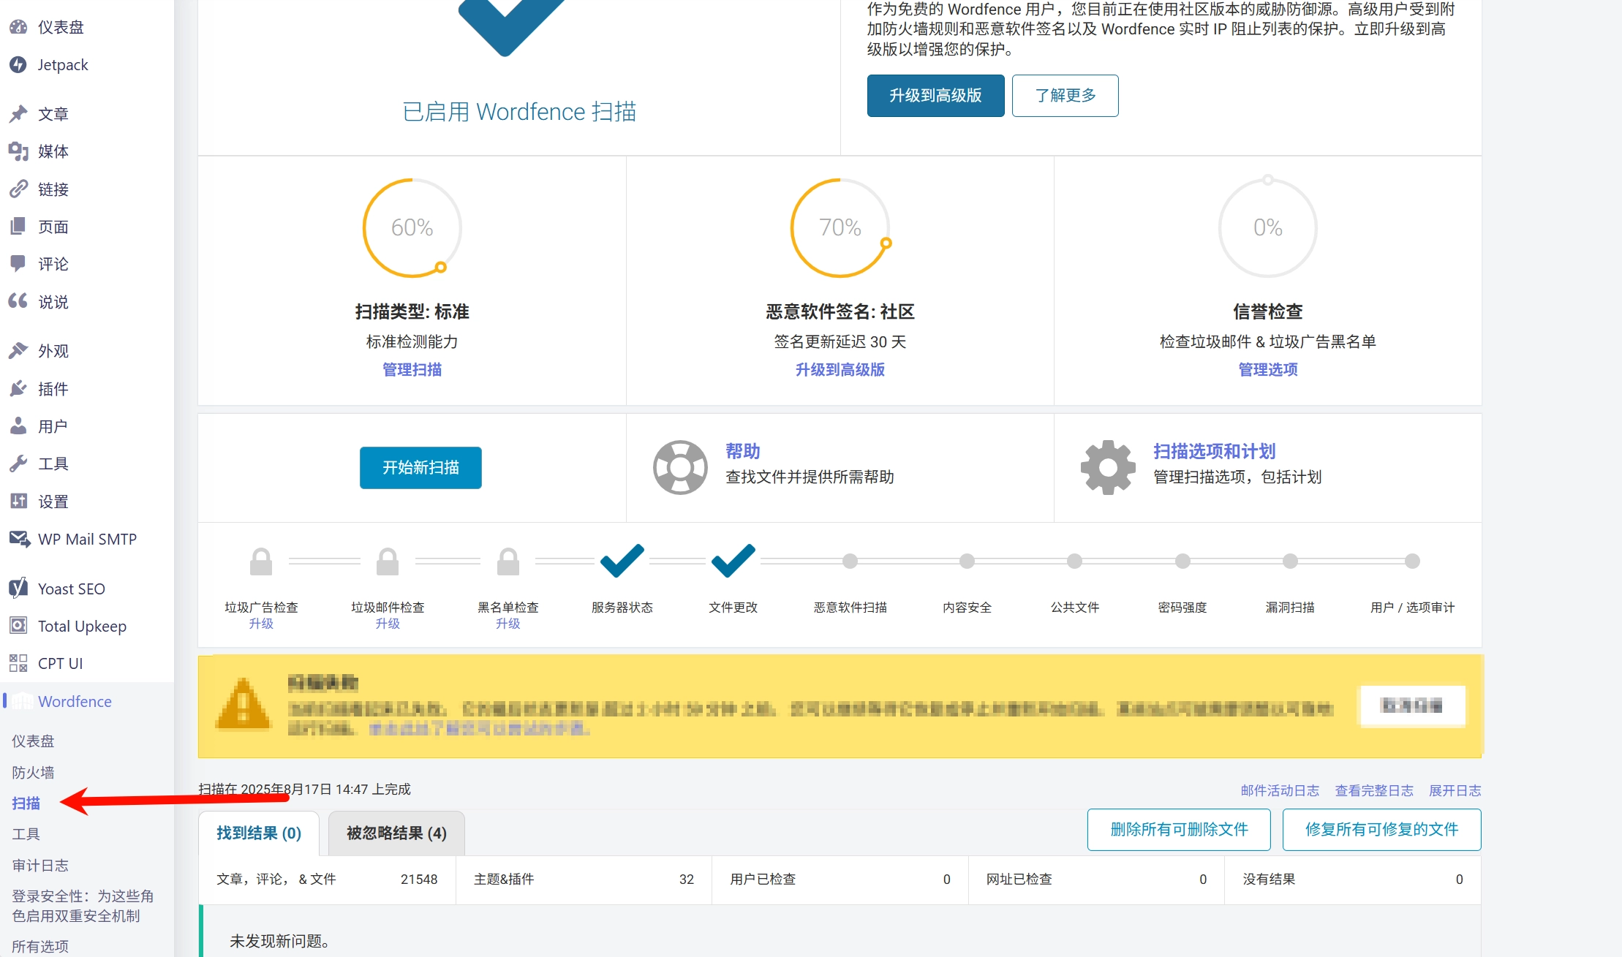Open the 评论 comments bubble icon
Viewport: 1622px width, 957px height.
point(18,264)
